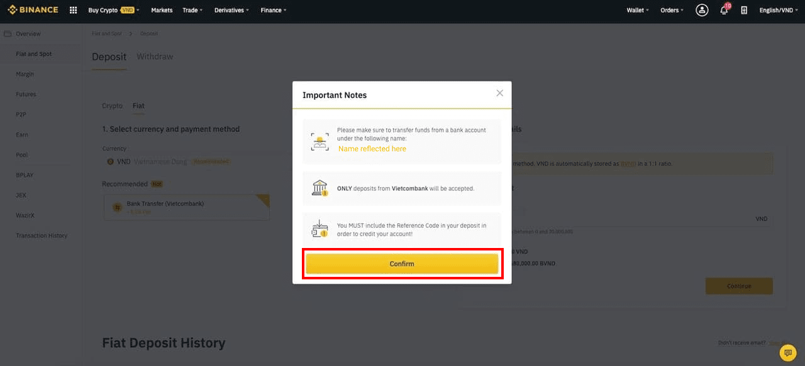The width and height of the screenshot is (805, 366).
Task: Switch to the Withdraw tab
Action: click(155, 57)
